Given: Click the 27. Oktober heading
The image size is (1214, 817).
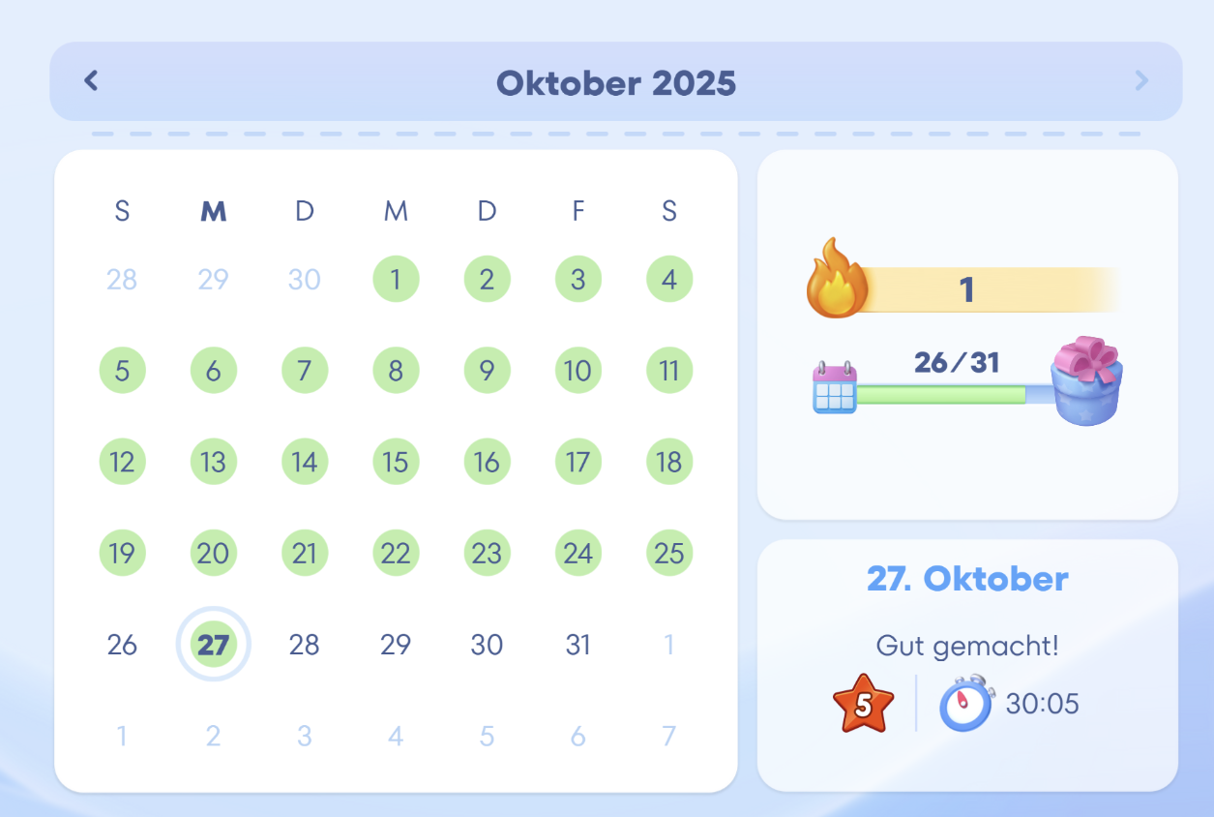Looking at the screenshot, I should (x=967, y=579).
